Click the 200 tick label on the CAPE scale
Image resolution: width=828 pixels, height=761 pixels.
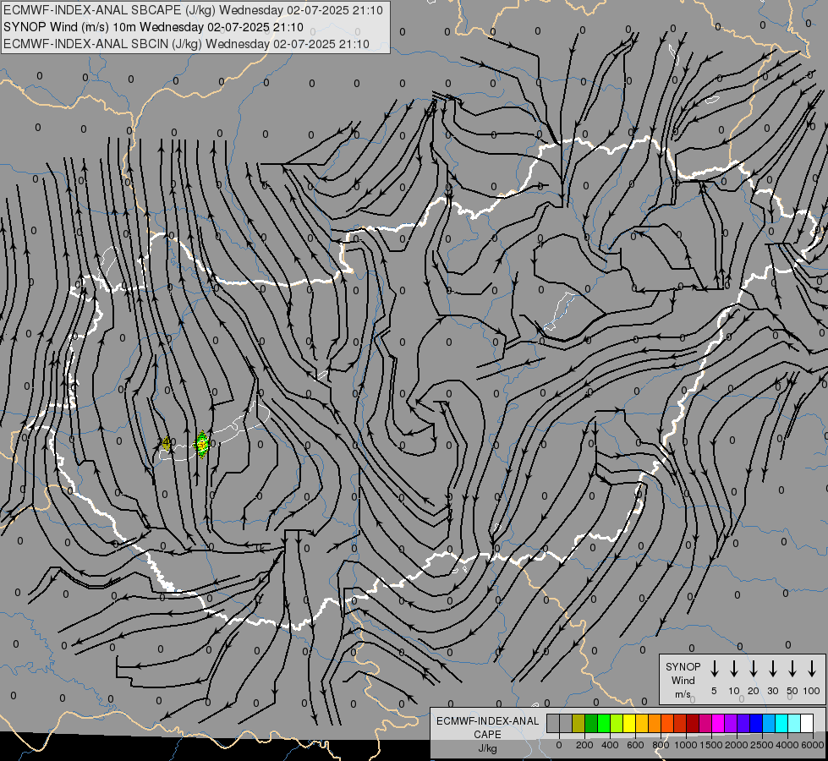(584, 745)
